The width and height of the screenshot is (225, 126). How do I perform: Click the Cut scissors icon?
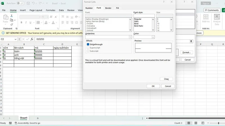12,16
